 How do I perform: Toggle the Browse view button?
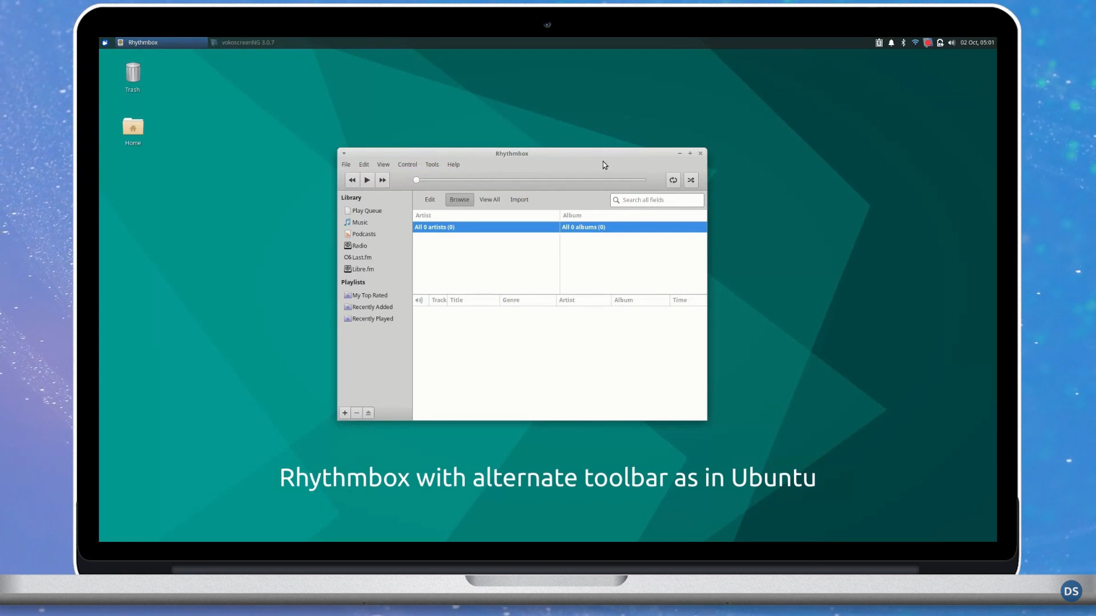[460, 200]
